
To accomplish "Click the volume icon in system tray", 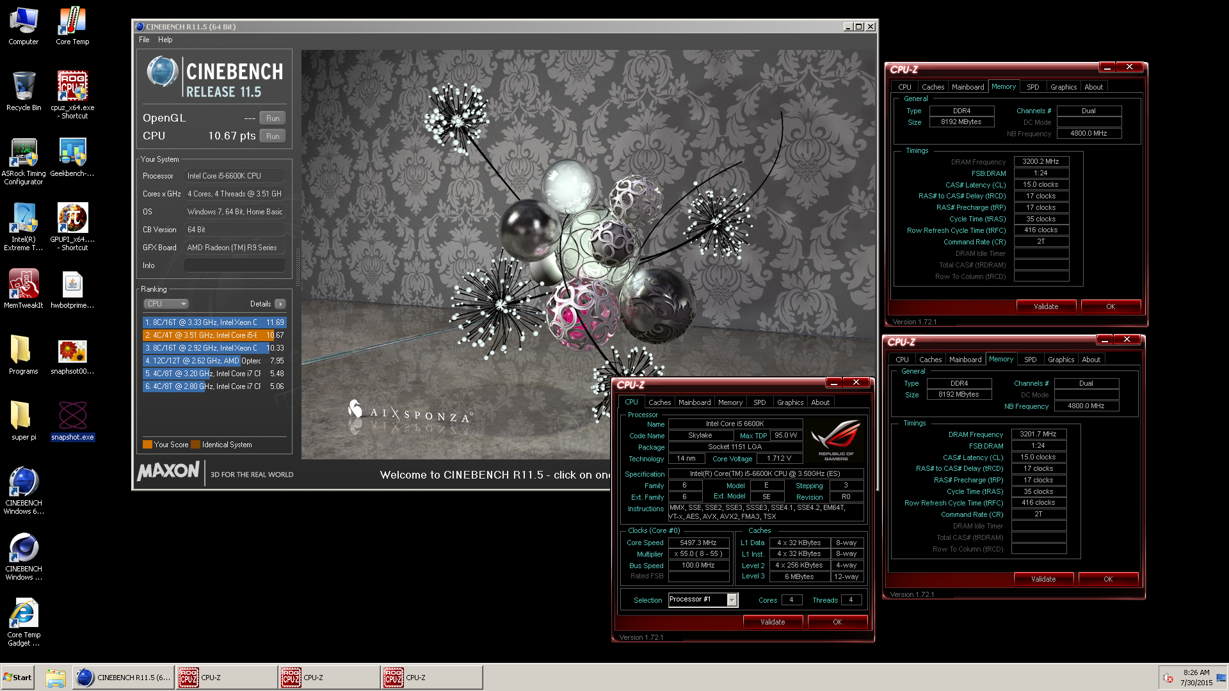I will point(1168,678).
